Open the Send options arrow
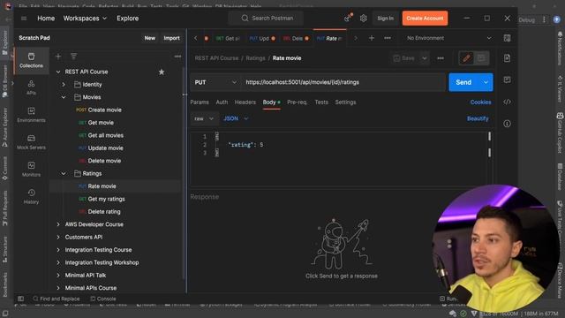Screen dimensions: 565x318 (486, 82)
